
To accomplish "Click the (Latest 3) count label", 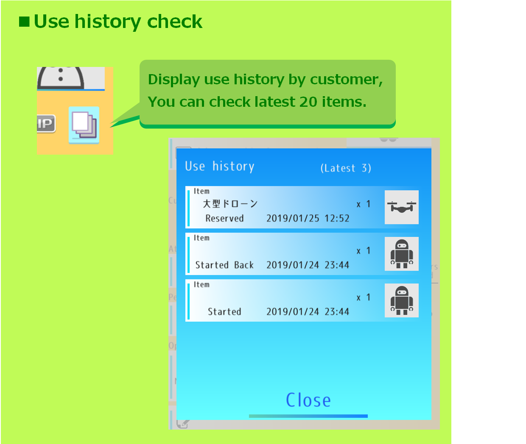I will coord(346,168).
